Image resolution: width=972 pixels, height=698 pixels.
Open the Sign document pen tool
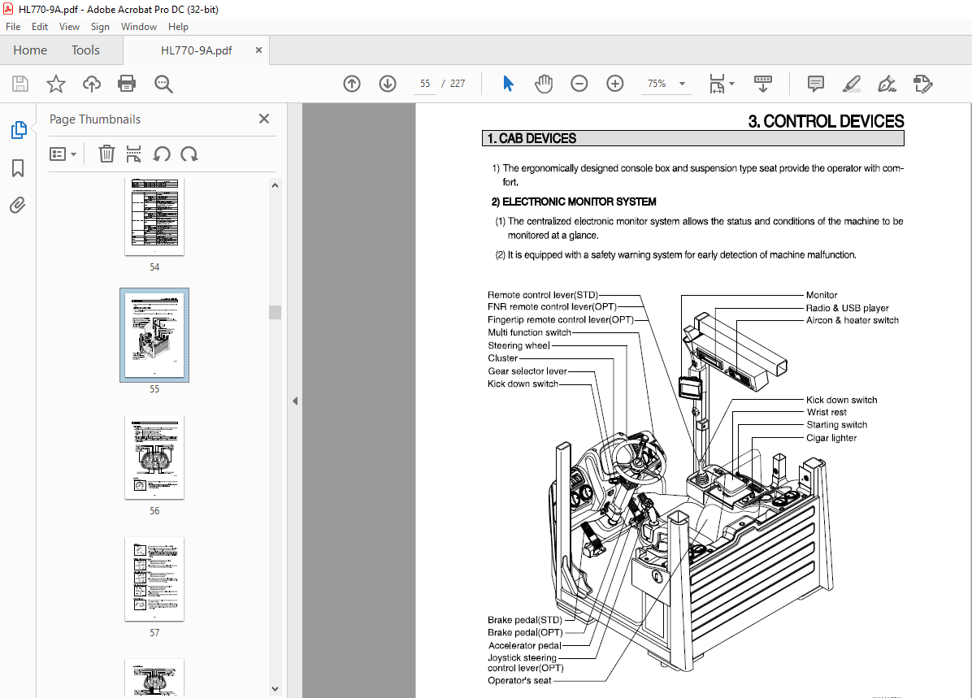click(x=887, y=84)
